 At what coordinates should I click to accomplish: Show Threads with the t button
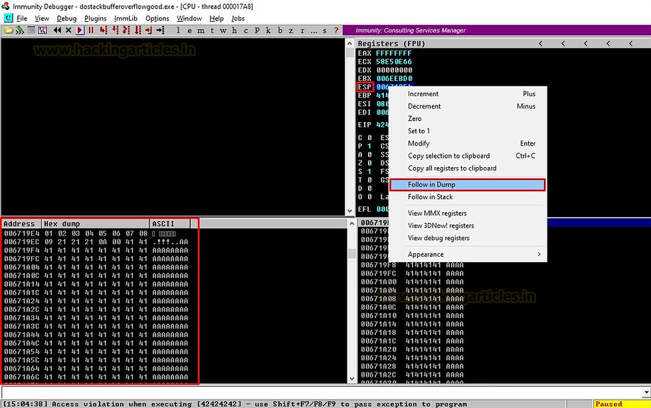click(212, 31)
